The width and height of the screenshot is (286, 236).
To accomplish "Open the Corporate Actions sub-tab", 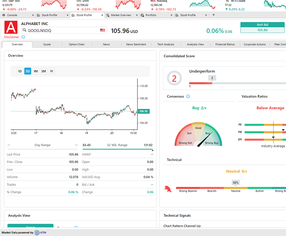I will pyautogui.click(x=255, y=44).
